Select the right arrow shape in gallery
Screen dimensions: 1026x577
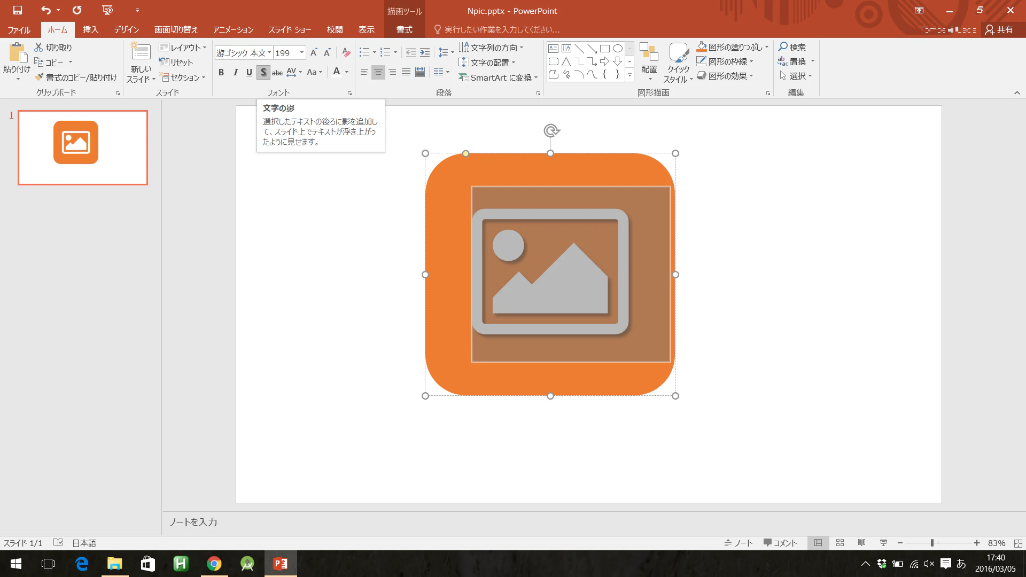click(x=604, y=61)
